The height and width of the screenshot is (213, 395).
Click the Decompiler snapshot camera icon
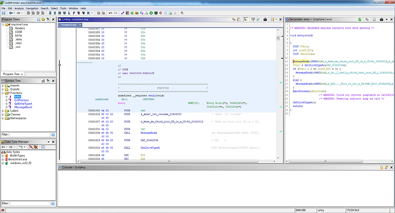(381, 19)
